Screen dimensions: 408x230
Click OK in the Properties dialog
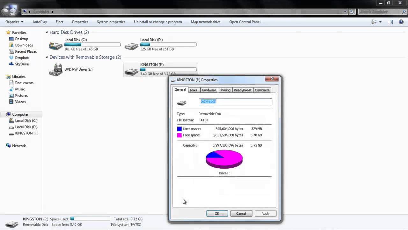[x=217, y=213]
